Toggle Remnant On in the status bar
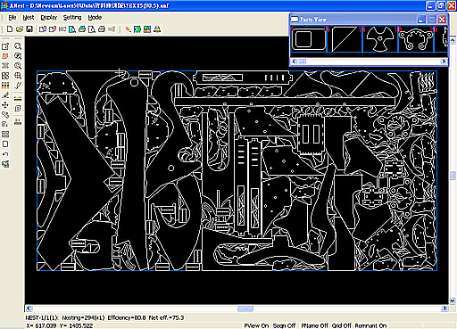The width and height of the screenshot is (457, 329). pyautogui.click(x=370, y=325)
